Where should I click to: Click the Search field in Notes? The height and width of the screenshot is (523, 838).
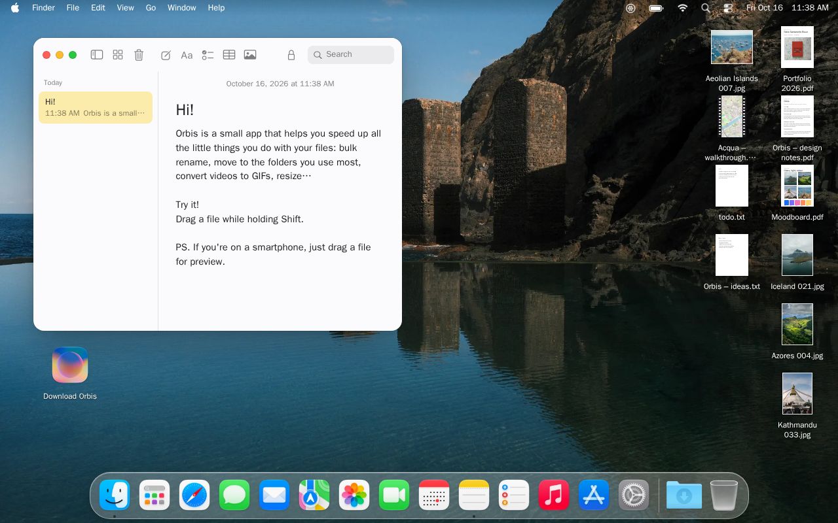point(351,55)
